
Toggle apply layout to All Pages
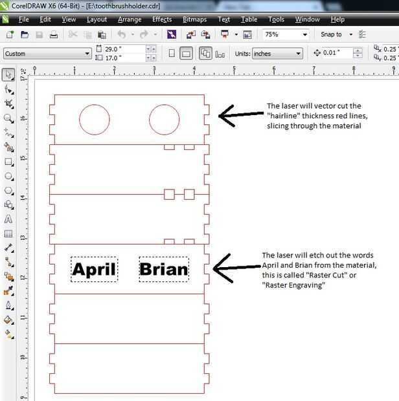click(x=205, y=54)
